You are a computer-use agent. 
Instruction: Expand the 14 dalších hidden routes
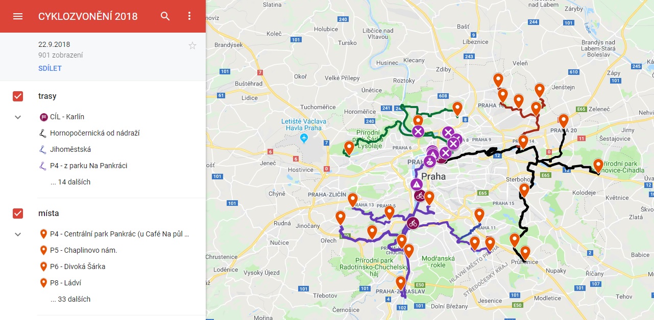(70, 182)
